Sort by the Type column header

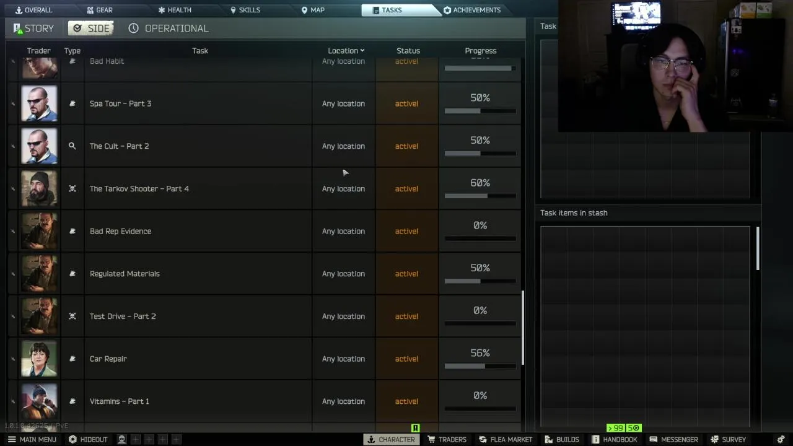click(72, 51)
